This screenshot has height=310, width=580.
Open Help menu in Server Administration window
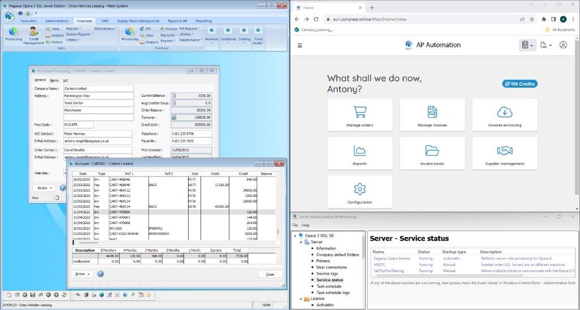(x=305, y=225)
